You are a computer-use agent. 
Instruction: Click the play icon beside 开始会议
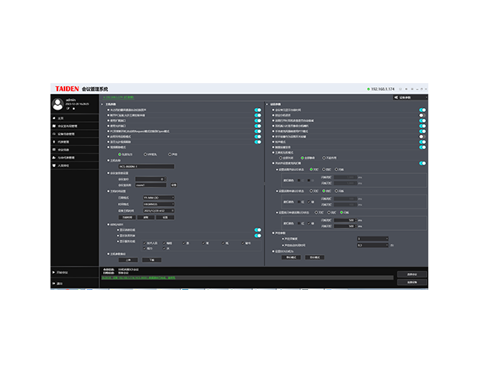pyautogui.click(x=54, y=272)
